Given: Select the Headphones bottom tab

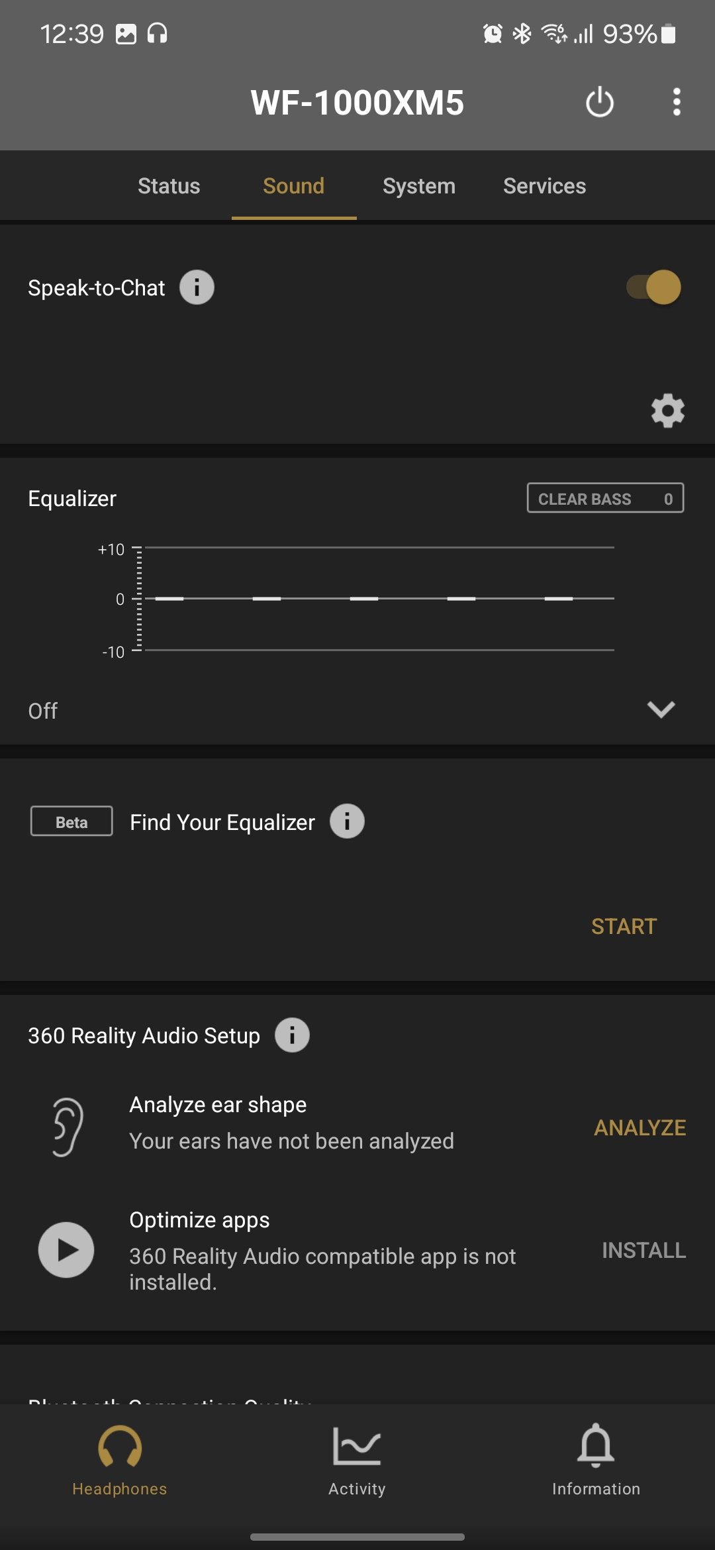Looking at the screenshot, I should click(119, 1461).
